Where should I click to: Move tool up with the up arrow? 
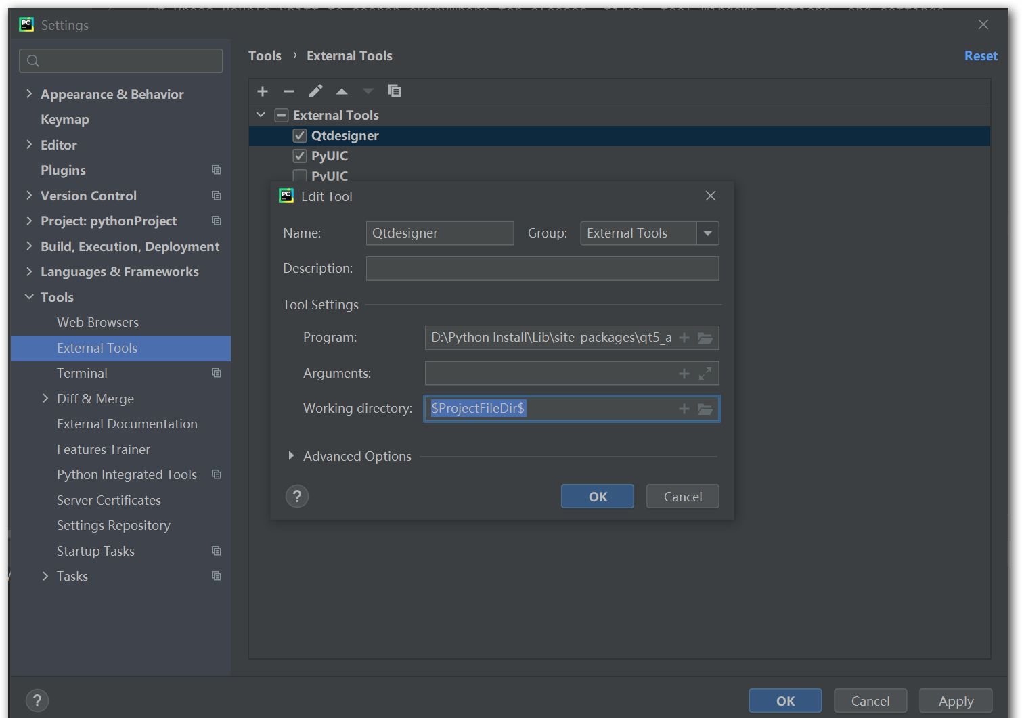(x=342, y=91)
